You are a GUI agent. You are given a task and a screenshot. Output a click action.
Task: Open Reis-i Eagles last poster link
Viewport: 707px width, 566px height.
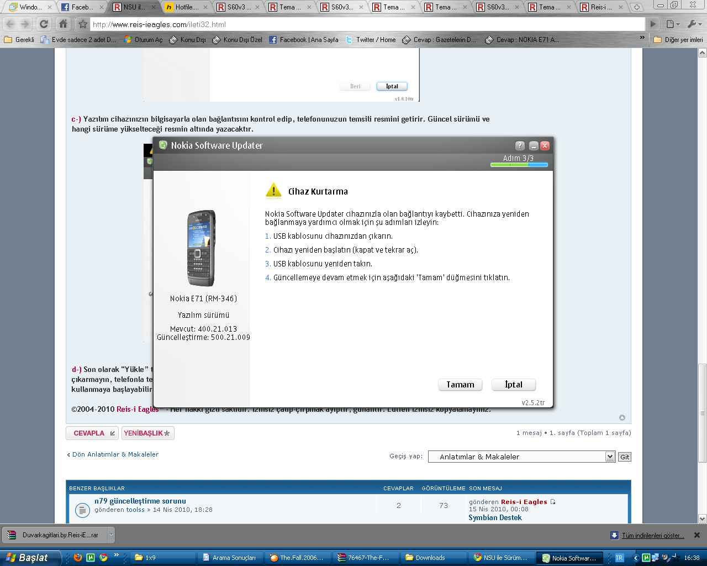(x=524, y=502)
